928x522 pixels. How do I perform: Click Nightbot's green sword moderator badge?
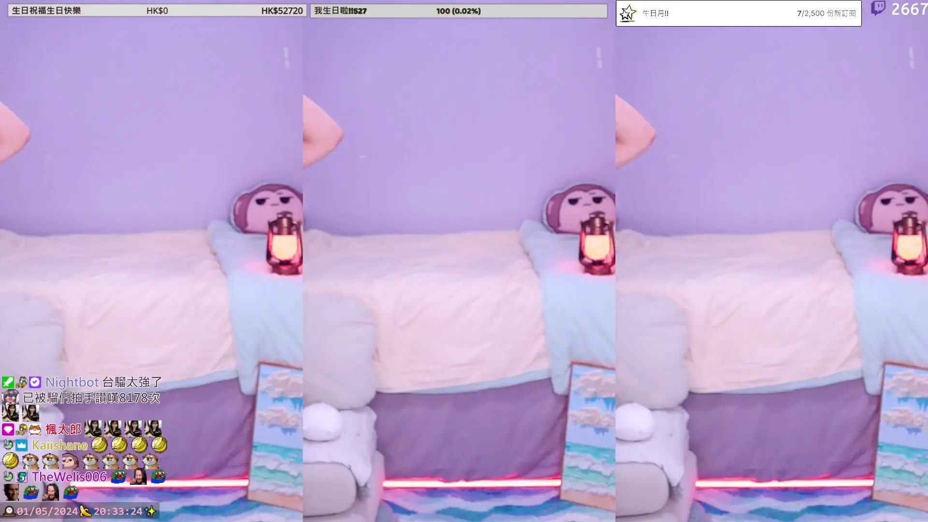(8, 382)
